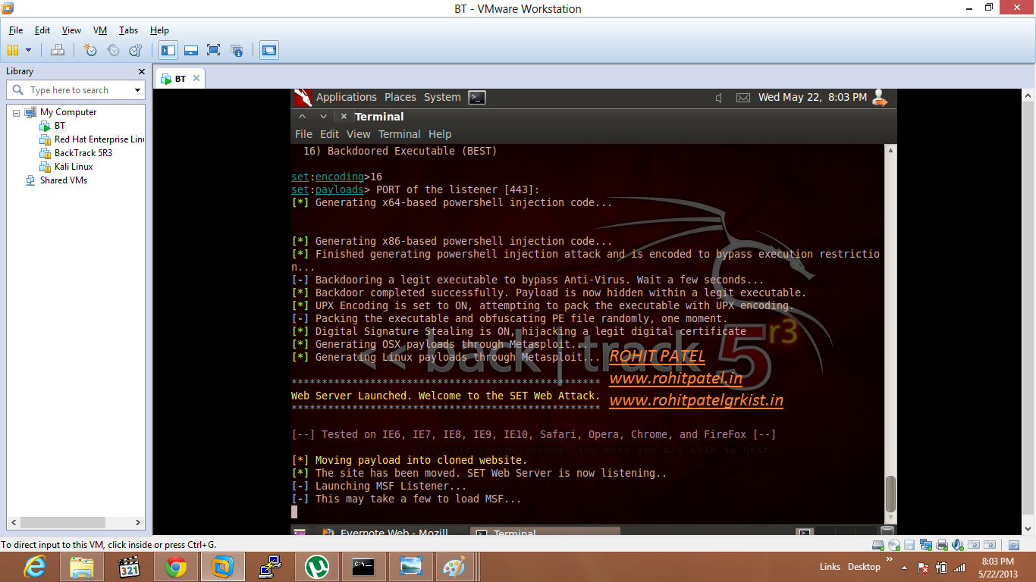Open the VMware View menu
The image size is (1036, 582).
tap(71, 30)
